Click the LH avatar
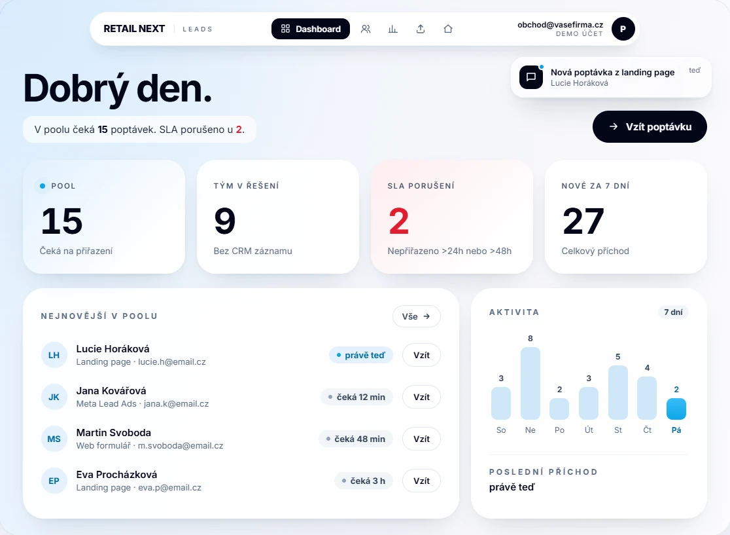The image size is (730, 535). click(x=54, y=355)
